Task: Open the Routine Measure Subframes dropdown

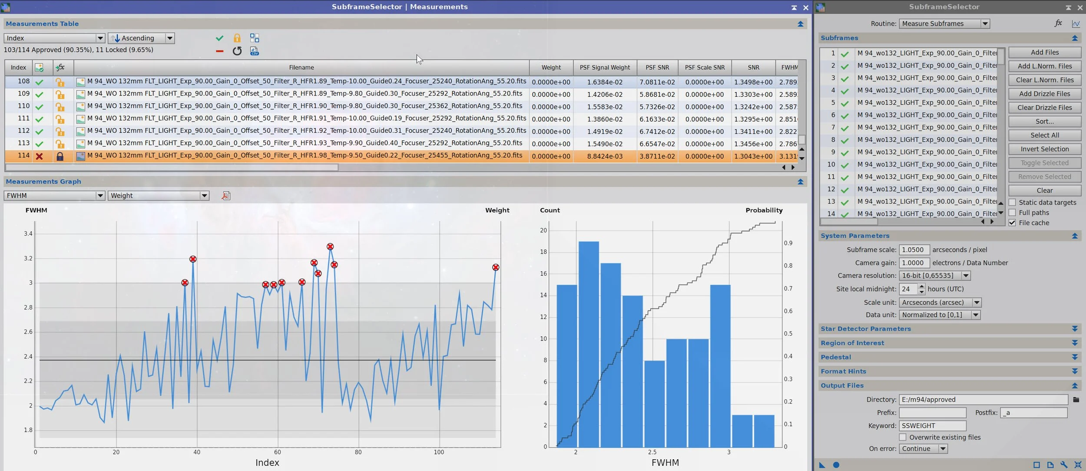Action: tap(944, 24)
